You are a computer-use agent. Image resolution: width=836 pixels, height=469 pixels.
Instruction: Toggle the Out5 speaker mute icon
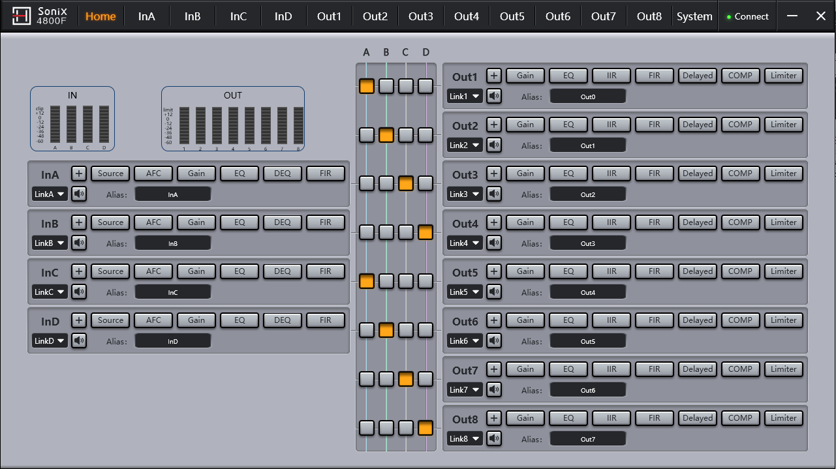coord(494,292)
